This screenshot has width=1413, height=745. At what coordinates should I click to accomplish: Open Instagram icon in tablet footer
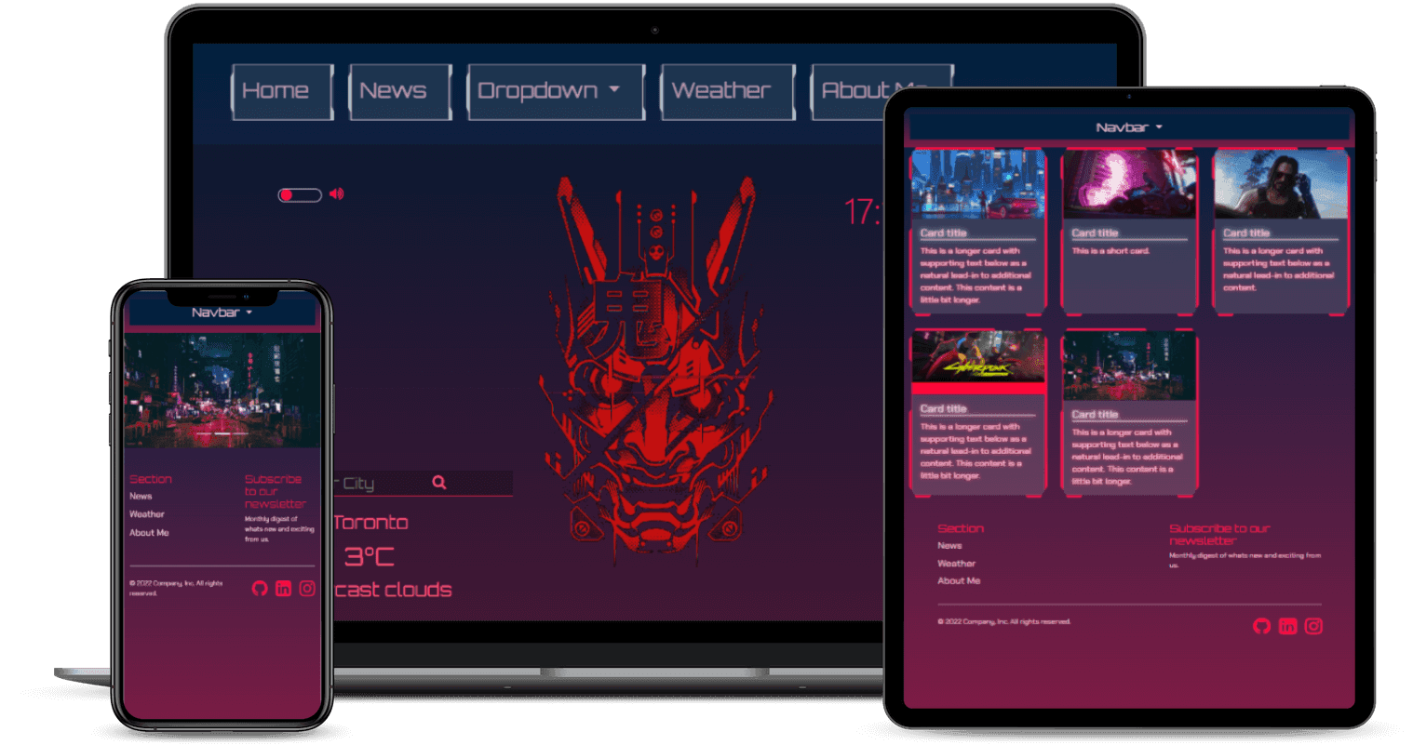1313,626
